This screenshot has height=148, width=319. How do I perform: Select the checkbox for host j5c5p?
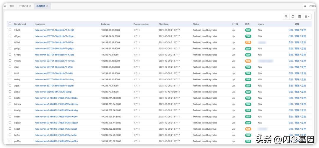[10, 92]
